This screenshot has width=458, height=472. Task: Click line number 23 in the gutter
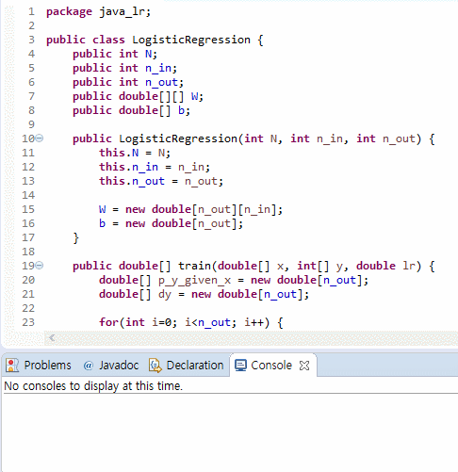pos(28,322)
